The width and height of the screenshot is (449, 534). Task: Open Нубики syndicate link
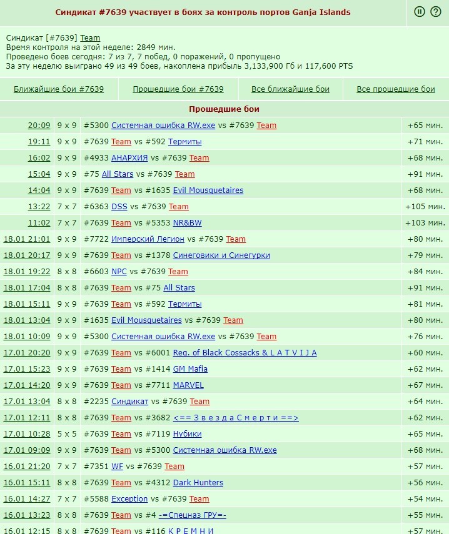(x=188, y=434)
